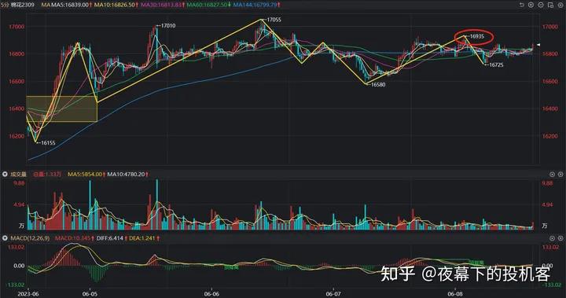The image size is (566, 298).
Task: Click the MA10:4780.20 volume legend
Action: (x=126, y=174)
